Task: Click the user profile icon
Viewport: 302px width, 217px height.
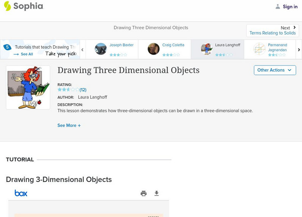Action: [277, 6]
